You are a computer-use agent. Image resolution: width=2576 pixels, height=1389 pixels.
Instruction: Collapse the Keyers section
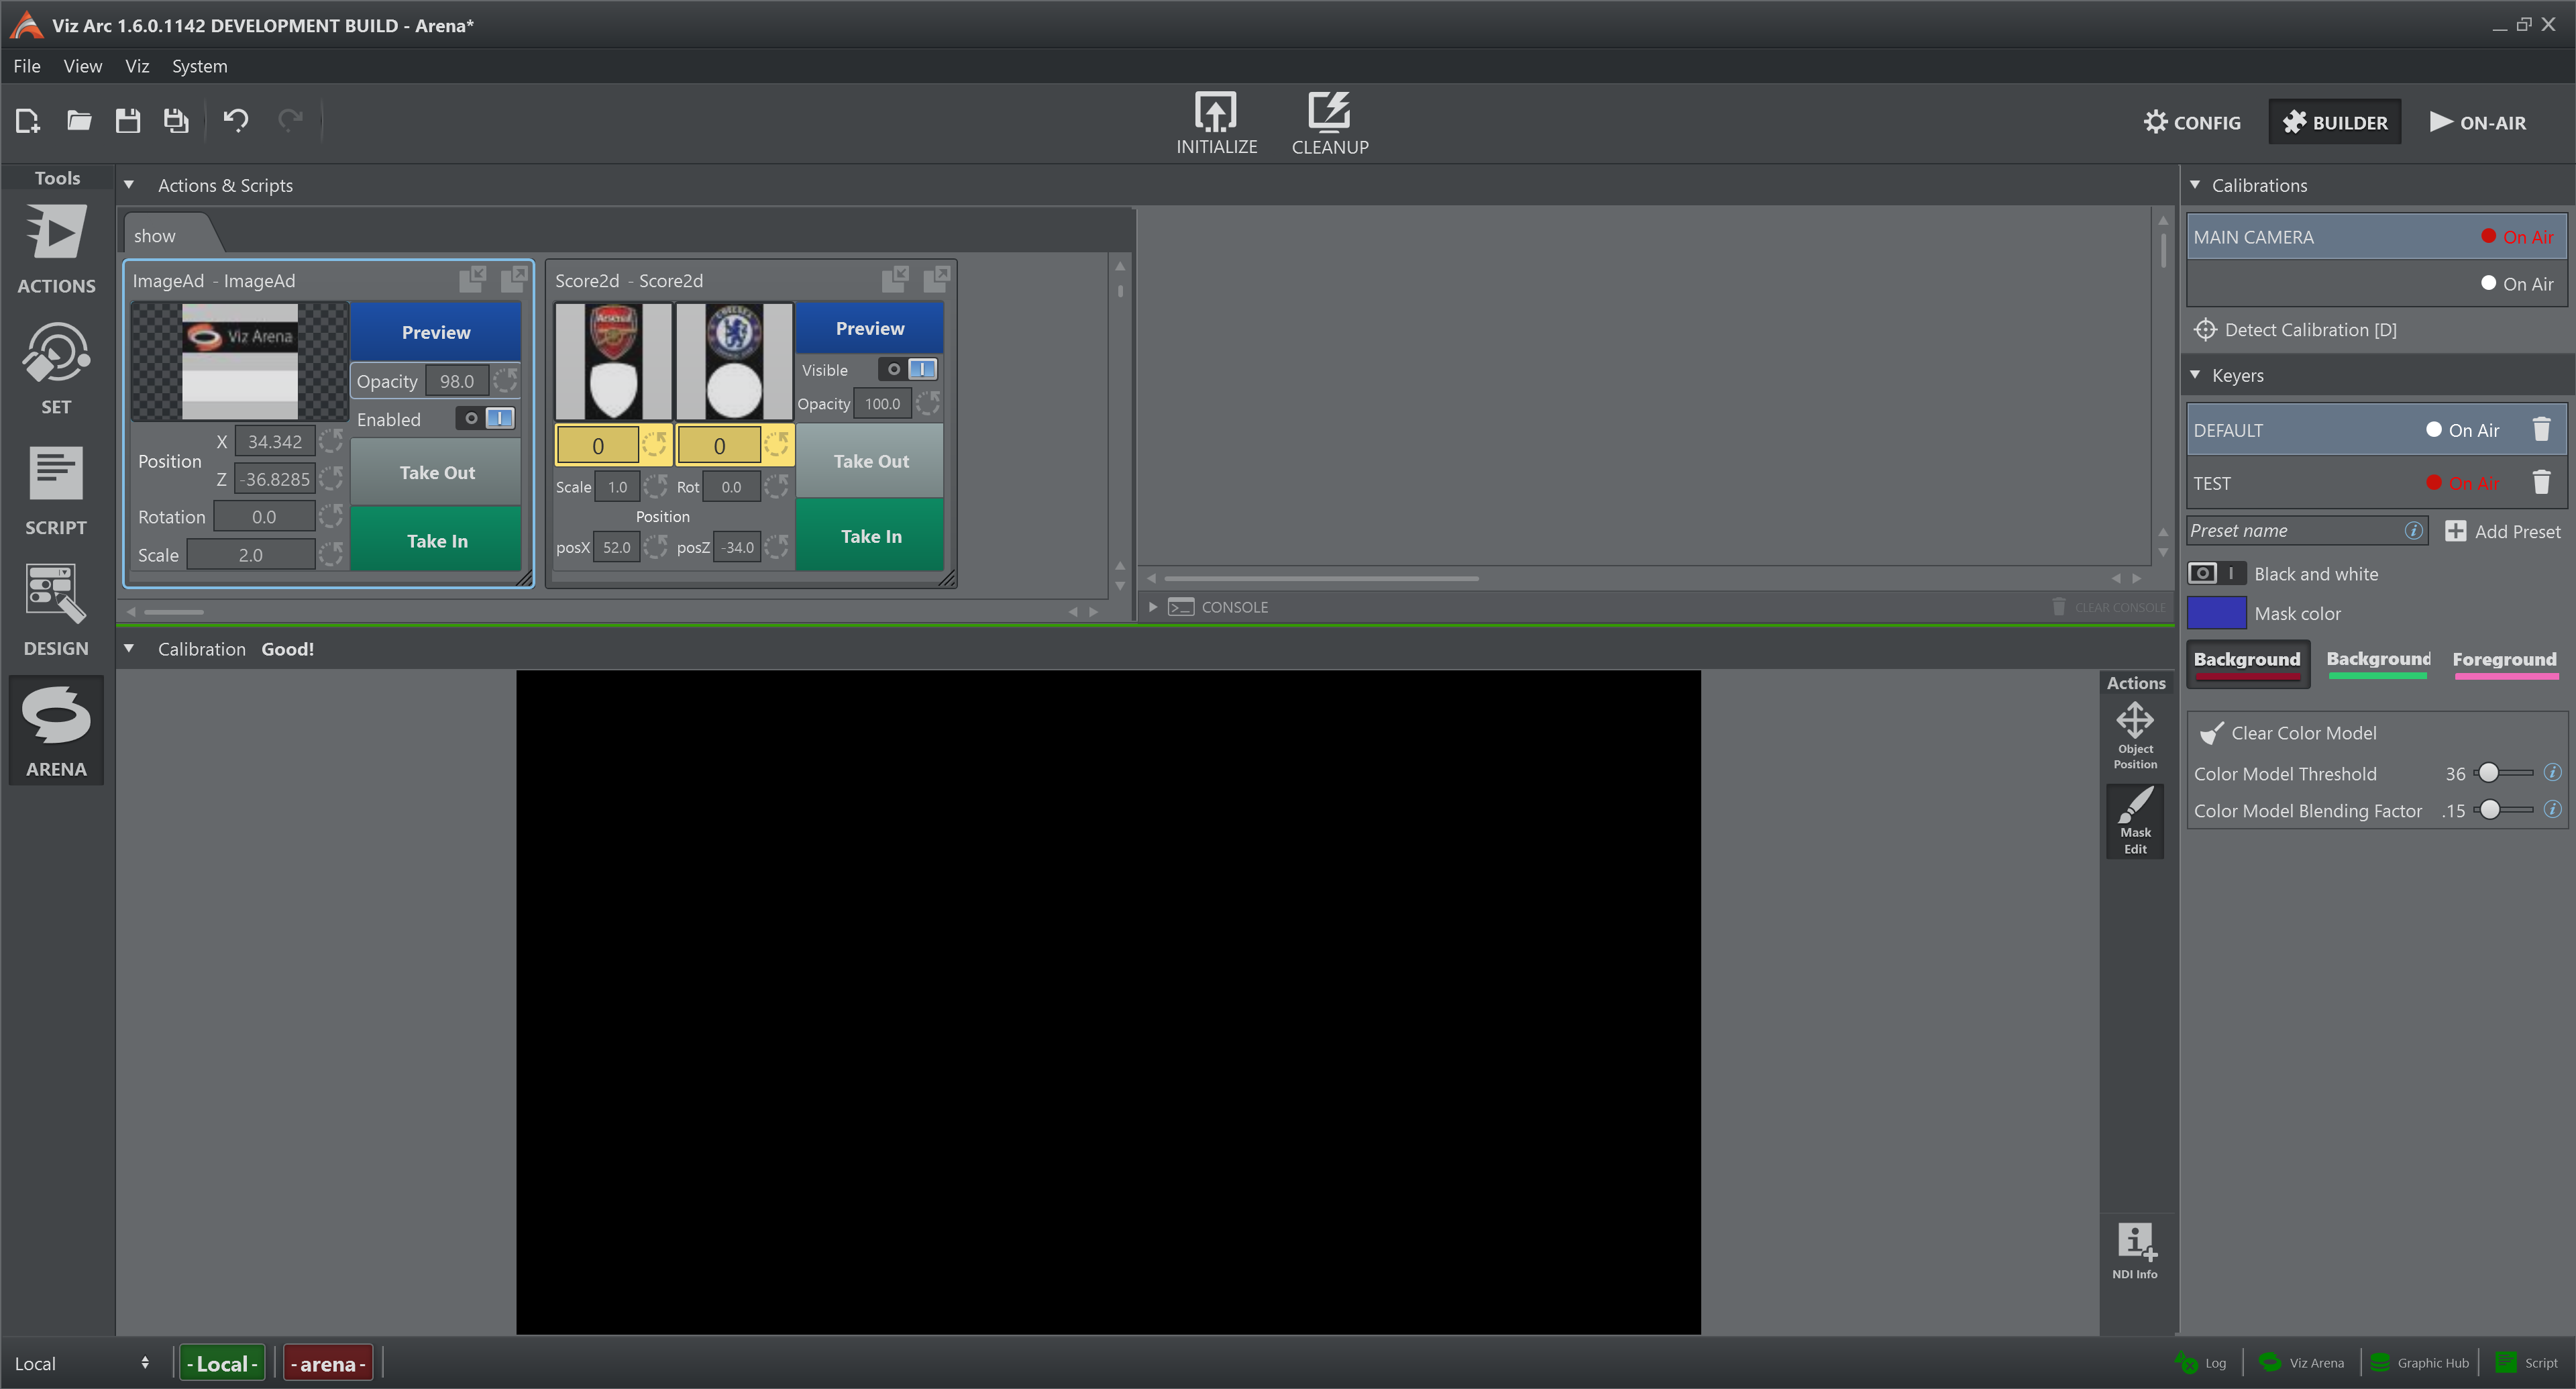click(x=2195, y=375)
